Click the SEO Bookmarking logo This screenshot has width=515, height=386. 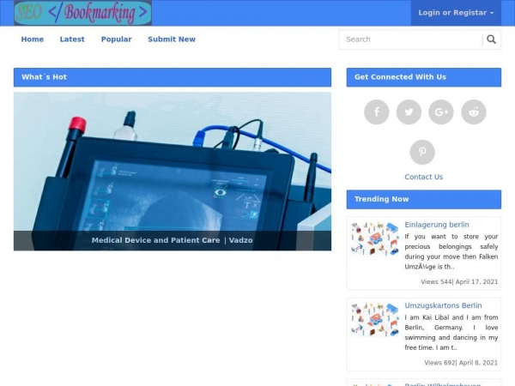click(x=82, y=13)
